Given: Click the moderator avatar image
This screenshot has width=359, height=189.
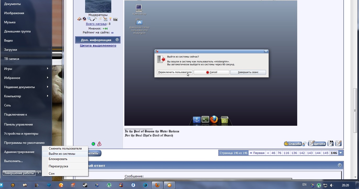Looking at the screenshot, I should [x=98, y=6].
